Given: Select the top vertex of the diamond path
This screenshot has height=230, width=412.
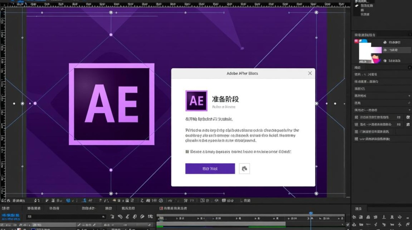Looking at the screenshot, I should [x=111, y=35].
